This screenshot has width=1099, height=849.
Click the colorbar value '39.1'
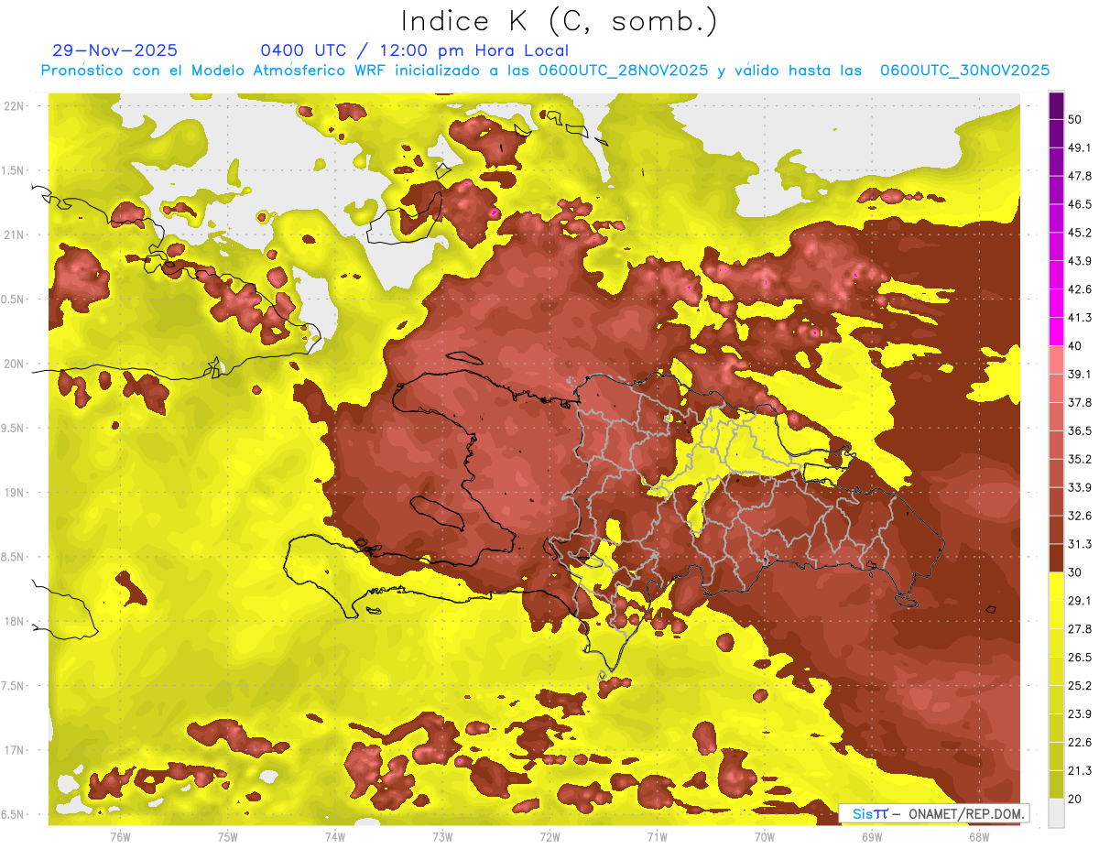coord(1080,374)
